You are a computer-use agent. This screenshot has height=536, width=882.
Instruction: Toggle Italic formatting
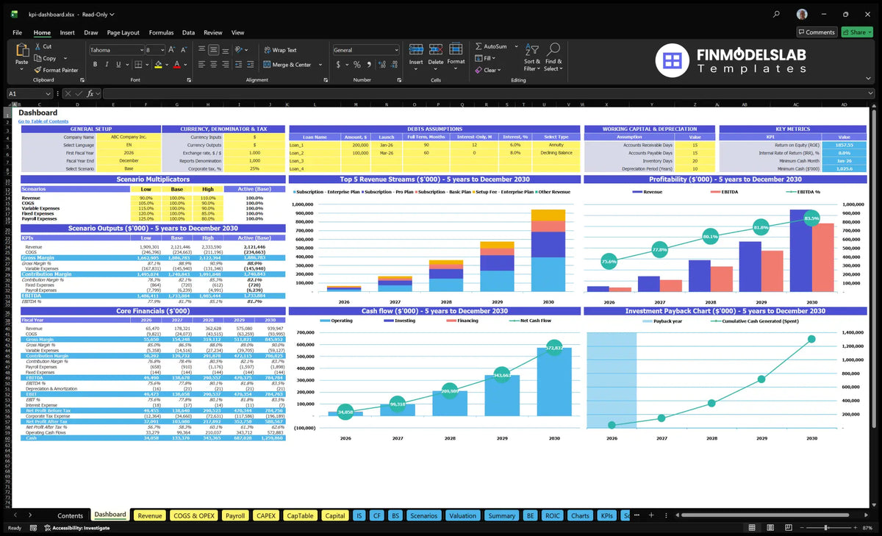(x=105, y=65)
